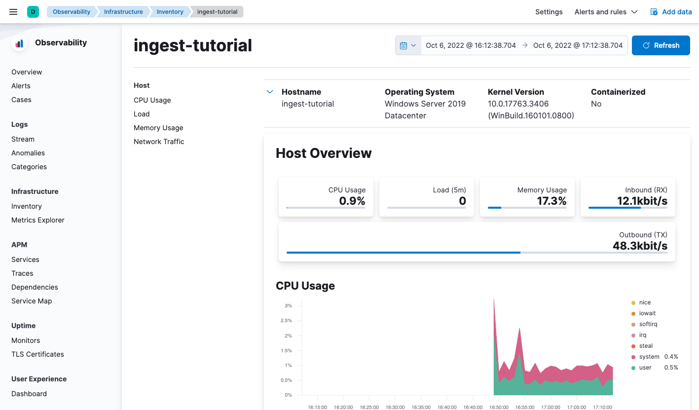The height and width of the screenshot is (410, 699).
Task: Toggle the 'user' series in the CPU legend
Action: point(645,367)
